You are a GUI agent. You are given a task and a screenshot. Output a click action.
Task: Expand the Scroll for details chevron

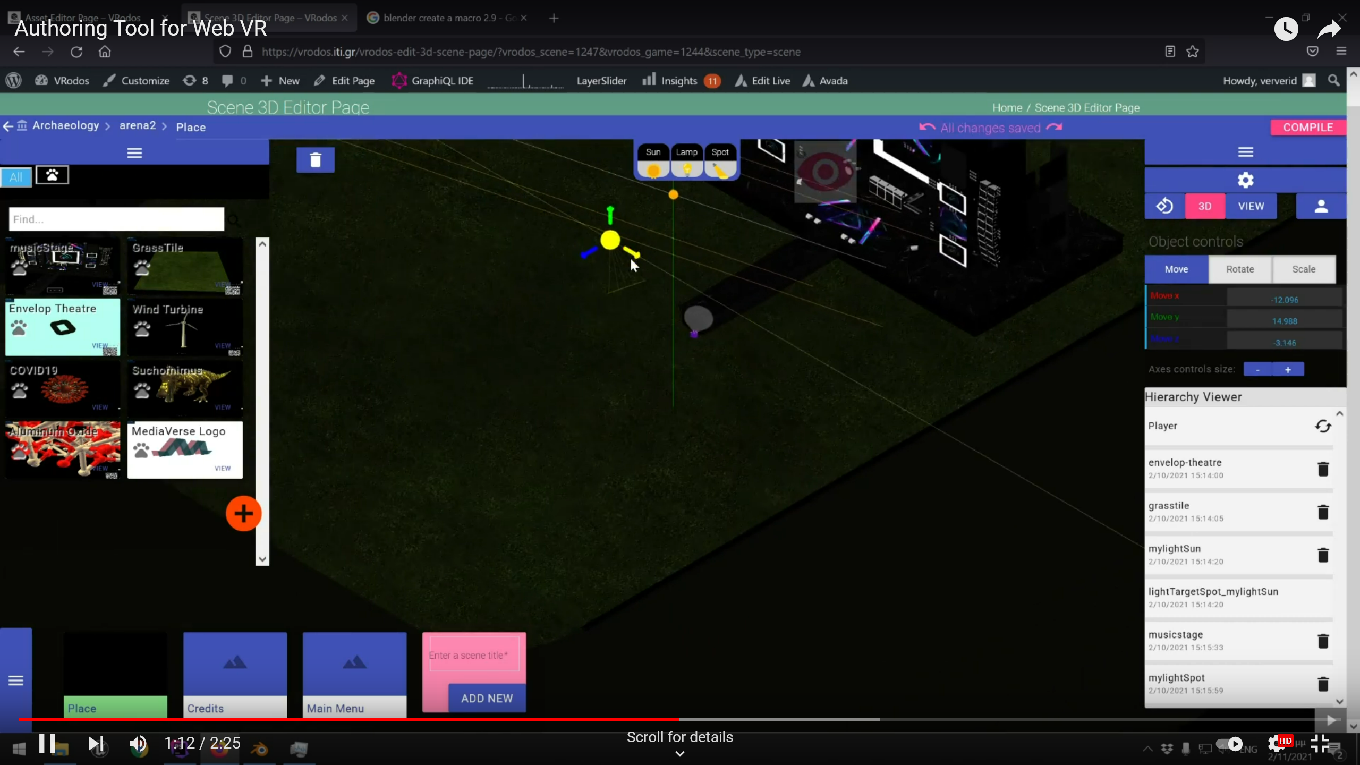tap(679, 754)
